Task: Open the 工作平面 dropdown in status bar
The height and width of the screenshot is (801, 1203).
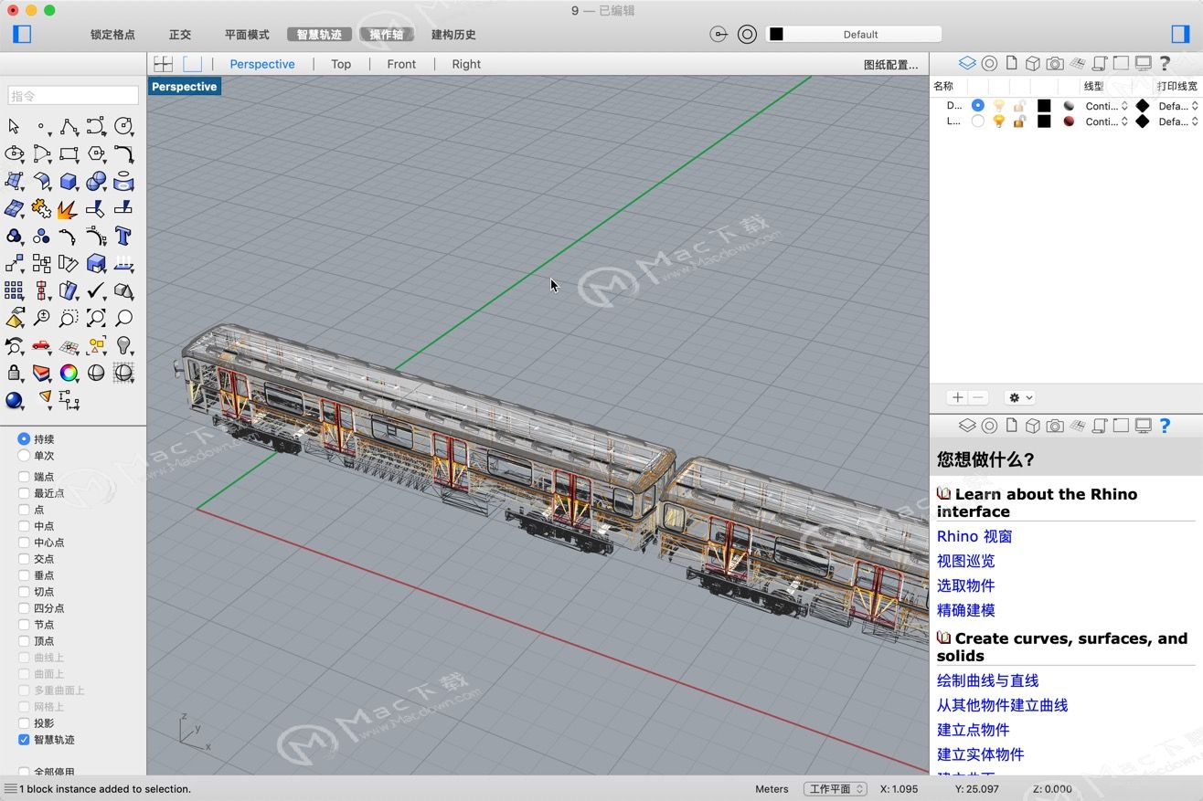Action: pyautogui.click(x=836, y=789)
